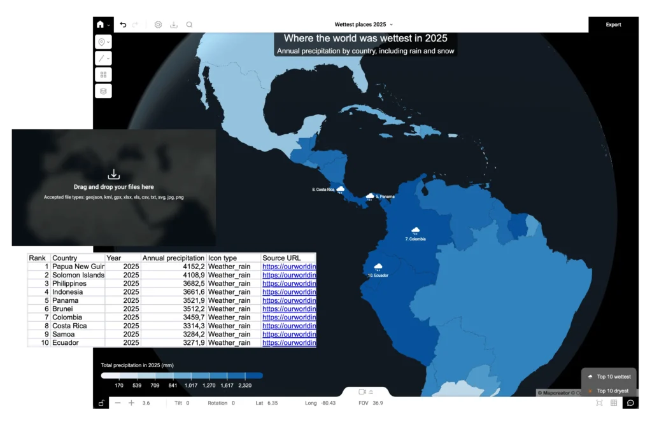Click the lightest segment of precipitation scale
The width and height of the screenshot is (652, 425).
point(110,375)
